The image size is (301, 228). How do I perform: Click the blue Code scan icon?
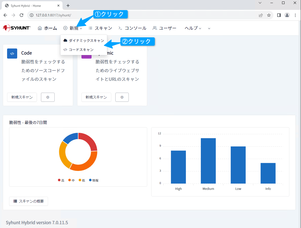pyautogui.click(x=12, y=54)
